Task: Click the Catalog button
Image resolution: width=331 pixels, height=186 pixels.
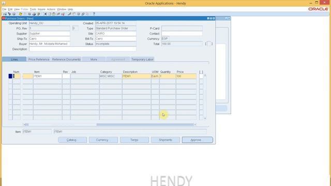Action: pyautogui.click(x=72, y=140)
